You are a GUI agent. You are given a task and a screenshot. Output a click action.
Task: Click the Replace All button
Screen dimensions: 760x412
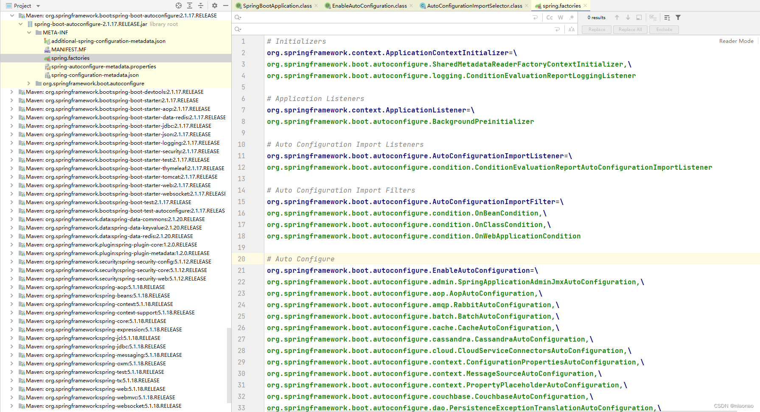630,29
